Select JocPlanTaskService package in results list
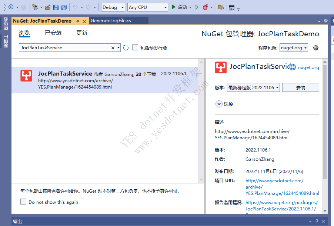The image size is (334, 226). [x=105, y=80]
